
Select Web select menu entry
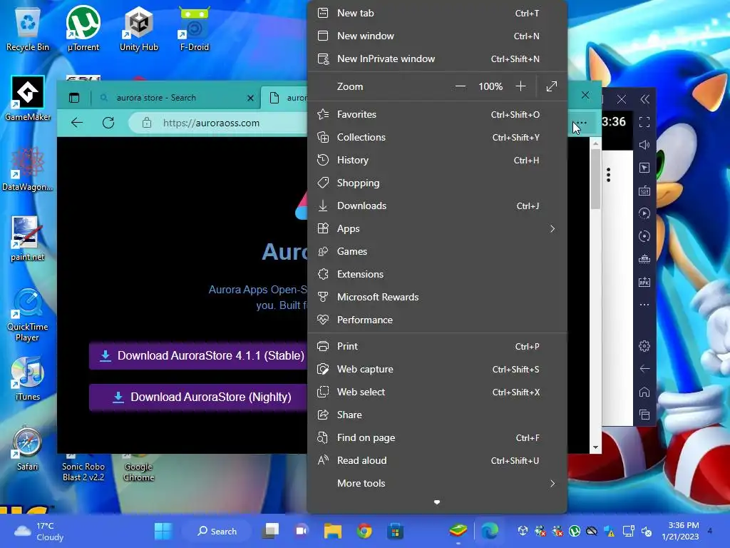(437, 392)
